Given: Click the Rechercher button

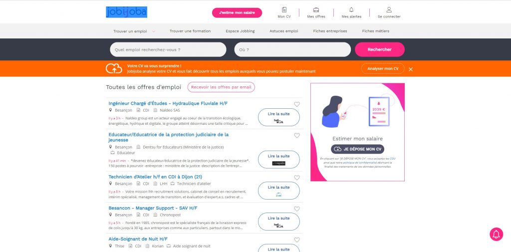Looking at the screenshot, I should pos(380,49).
